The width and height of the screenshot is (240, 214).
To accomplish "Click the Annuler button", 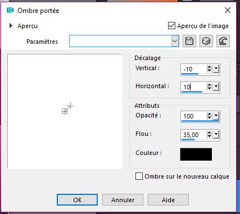I will pos(123,200).
